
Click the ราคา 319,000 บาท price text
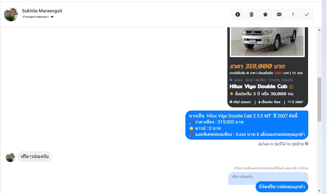[257, 66]
